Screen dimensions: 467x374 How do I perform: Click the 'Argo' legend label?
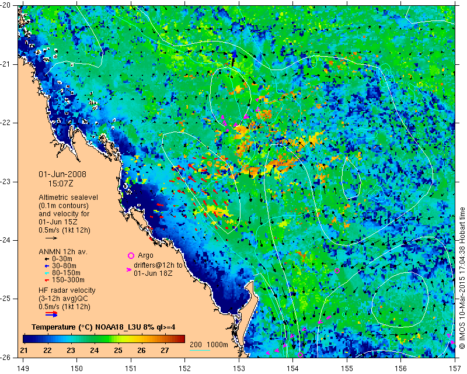(x=145, y=255)
